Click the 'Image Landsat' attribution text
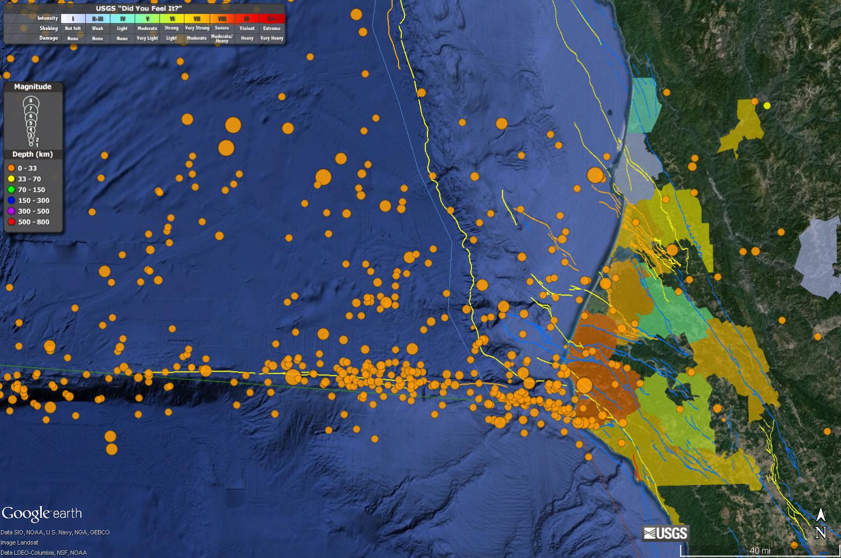The width and height of the screenshot is (841, 558). point(19,542)
